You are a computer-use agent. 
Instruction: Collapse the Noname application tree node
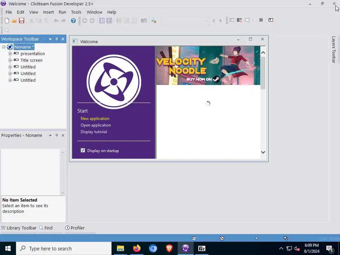click(x=4, y=47)
